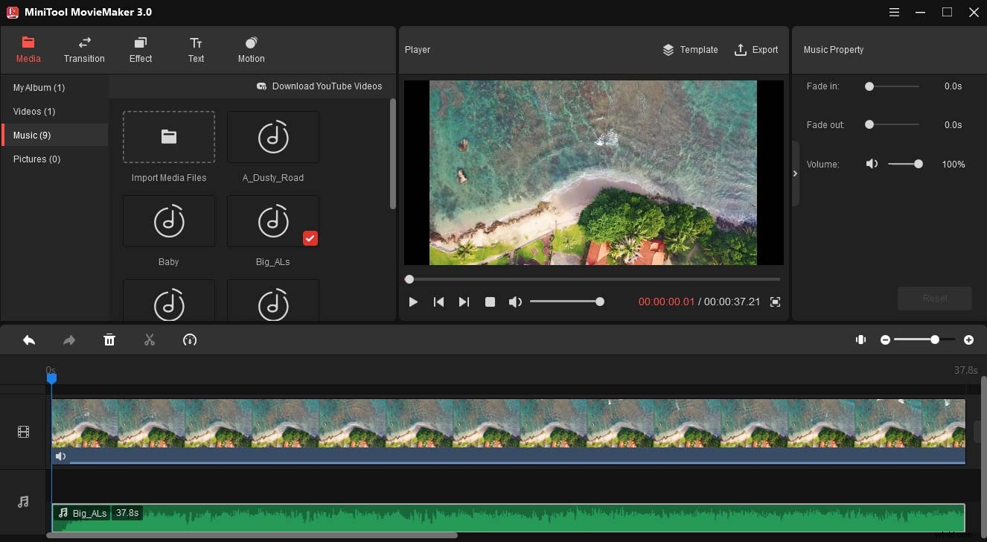Open the Effect tab

(x=141, y=50)
